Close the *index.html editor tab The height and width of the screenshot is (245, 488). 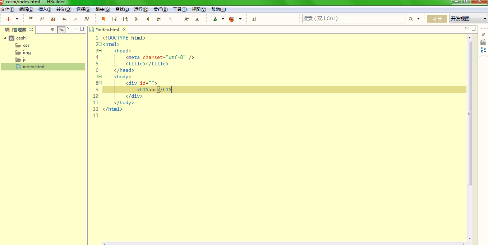[x=124, y=29]
